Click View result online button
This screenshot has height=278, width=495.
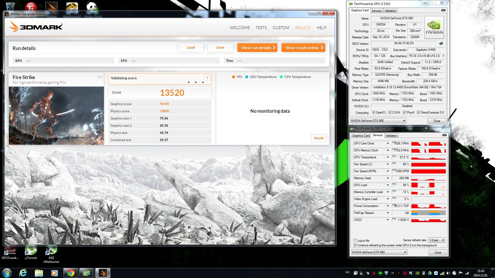tap(303, 48)
